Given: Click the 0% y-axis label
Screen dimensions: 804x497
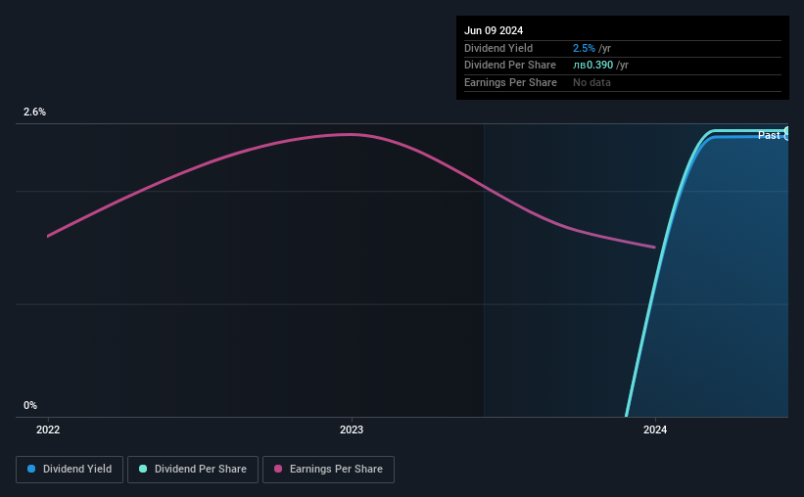Looking at the screenshot, I should click(30, 405).
